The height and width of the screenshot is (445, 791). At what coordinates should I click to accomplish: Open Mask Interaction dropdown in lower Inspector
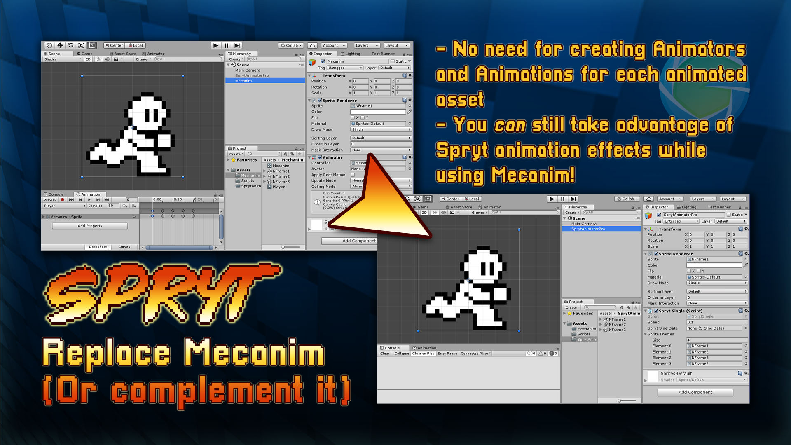[717, 303]
